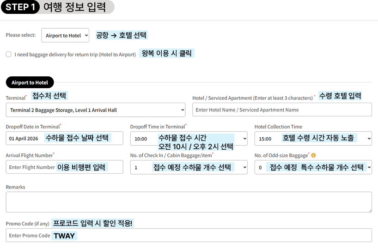Click the info icon beside Odd-size Baggage
The width and height of the screenshot is (378, 250).
[x=314, y=156]
